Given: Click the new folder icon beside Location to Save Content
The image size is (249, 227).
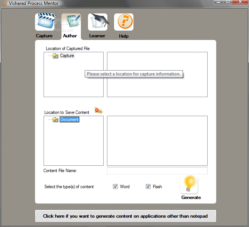Looking at the screenshot, I should [x=98, y=110].
